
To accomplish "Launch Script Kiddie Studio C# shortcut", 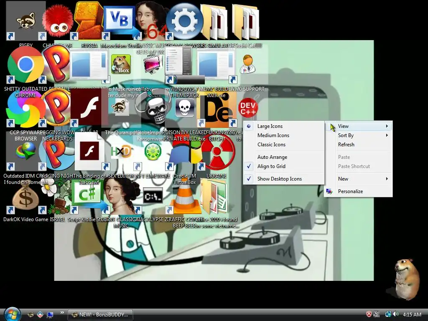I will click(89, 196).
